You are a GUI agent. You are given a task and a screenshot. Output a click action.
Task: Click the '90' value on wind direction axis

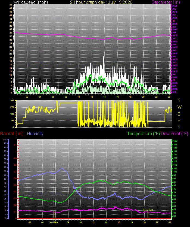13,121
